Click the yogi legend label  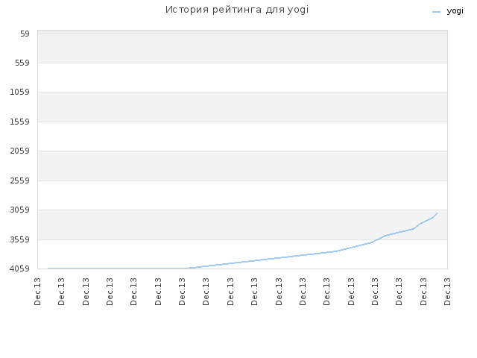(455, 11)
